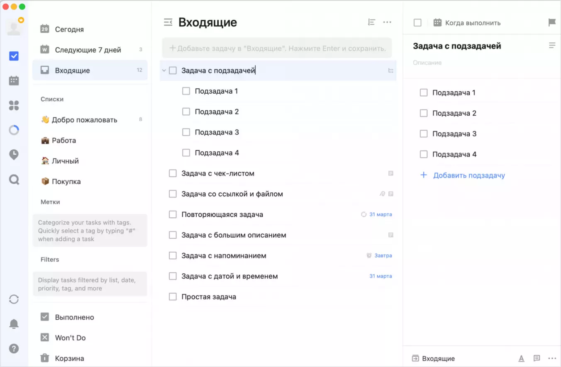
Task: Open Сегодня smart list
Action: pos(90,29)
